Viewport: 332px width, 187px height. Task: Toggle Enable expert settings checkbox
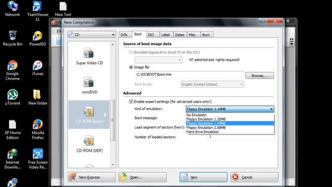(131, 102)
